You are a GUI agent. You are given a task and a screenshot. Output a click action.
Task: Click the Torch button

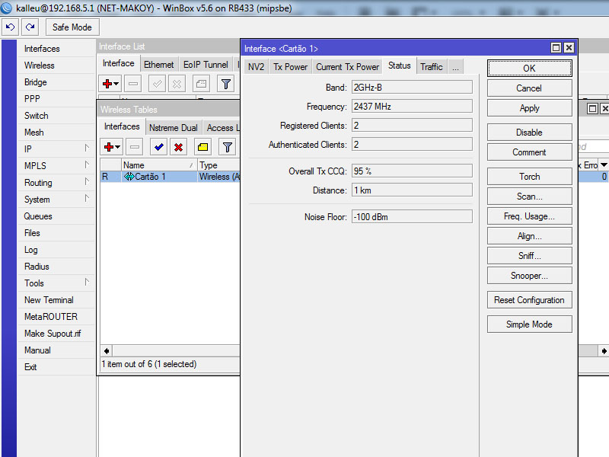pos(529,177)
